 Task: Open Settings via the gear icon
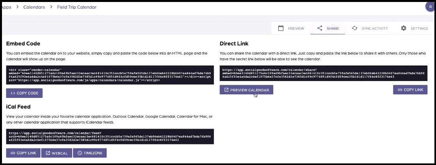point(403,28)
